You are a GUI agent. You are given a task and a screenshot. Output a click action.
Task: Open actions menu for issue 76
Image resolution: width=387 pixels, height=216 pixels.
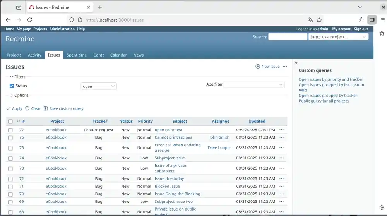[x=282, y=137]
